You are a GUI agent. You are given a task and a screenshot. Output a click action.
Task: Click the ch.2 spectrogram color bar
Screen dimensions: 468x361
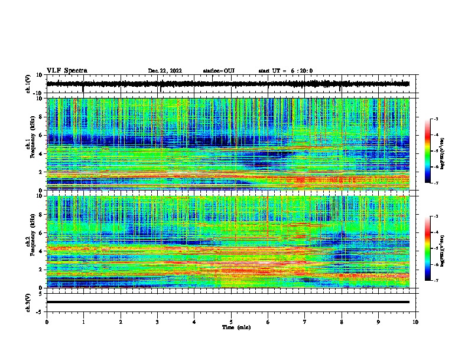point(428,248)
